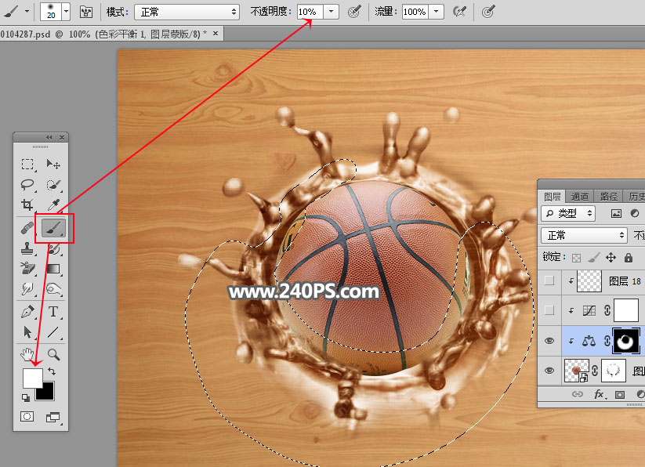The width and height of the screenshot is (645, 467).
Task: Enable airbrush-style build-up
Action: [459, 12]
